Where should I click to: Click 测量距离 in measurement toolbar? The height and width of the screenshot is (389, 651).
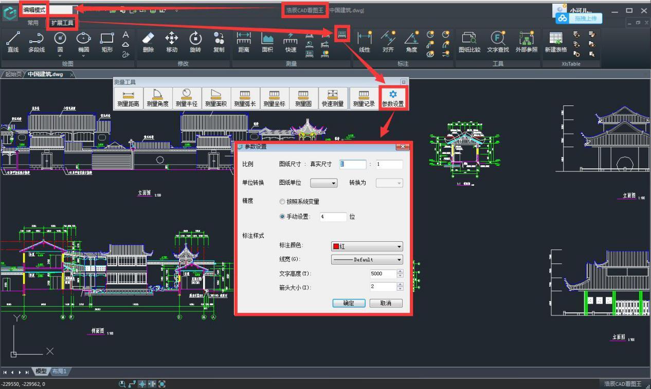[x=128, y=98]
